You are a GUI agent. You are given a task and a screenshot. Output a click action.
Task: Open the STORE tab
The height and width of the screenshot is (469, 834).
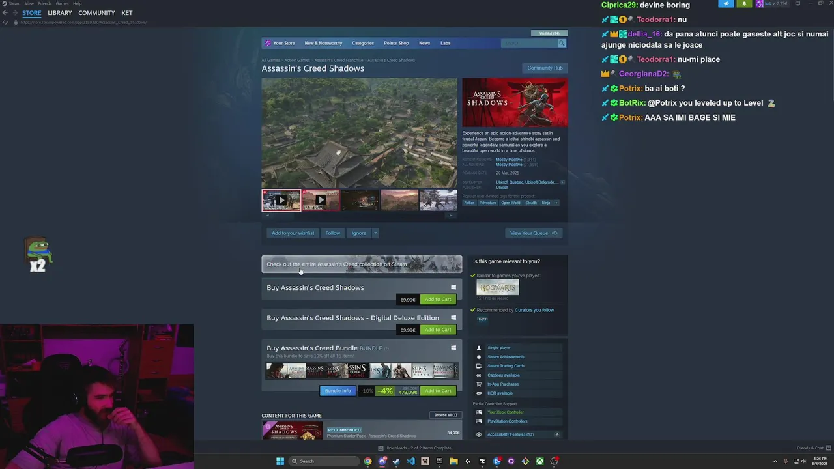31,13
